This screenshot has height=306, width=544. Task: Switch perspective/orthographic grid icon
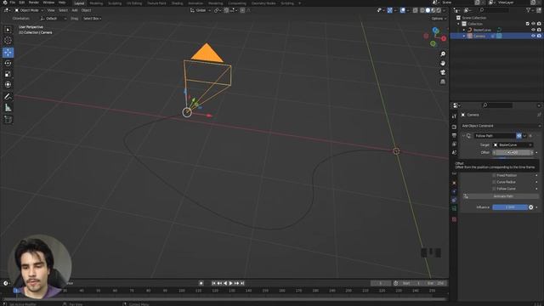(x=443, y=82)
